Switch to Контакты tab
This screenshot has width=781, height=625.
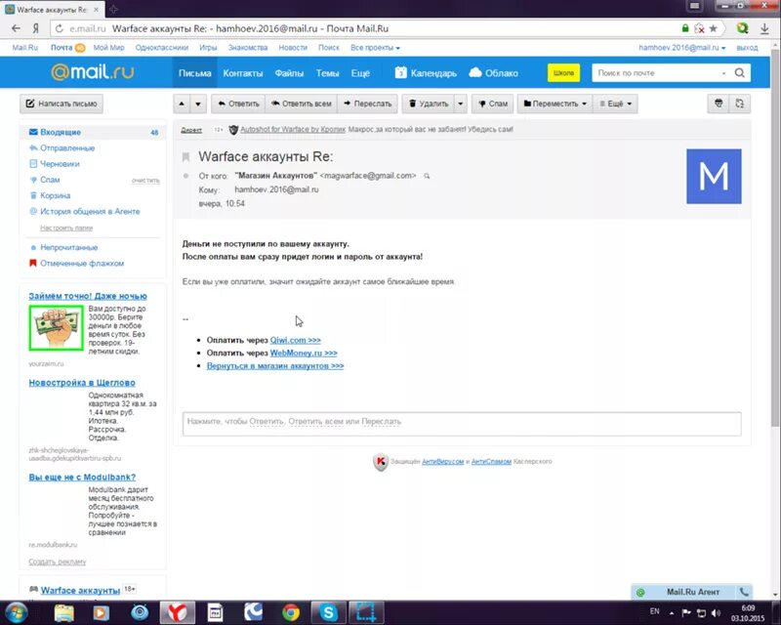242,73
